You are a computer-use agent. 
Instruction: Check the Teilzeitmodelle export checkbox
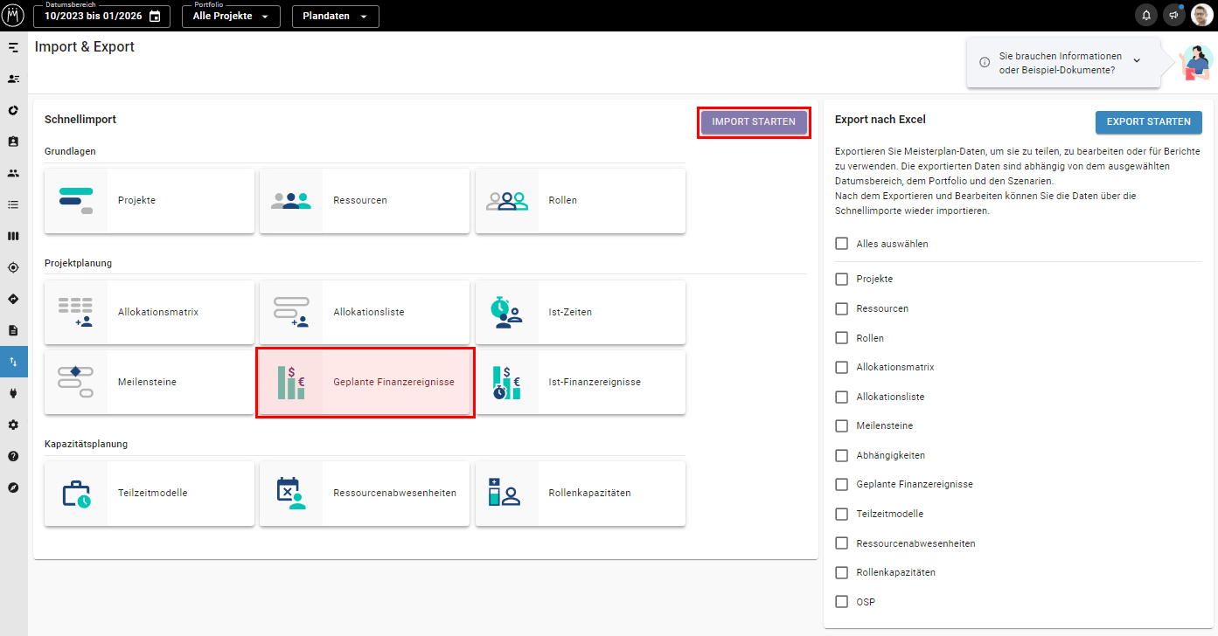tap(842, 514)
